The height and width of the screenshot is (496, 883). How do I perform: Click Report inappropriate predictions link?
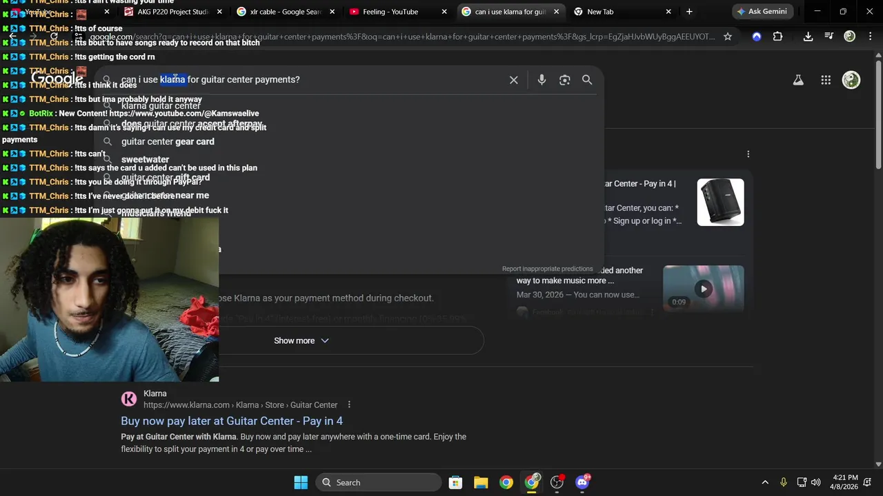pos(547,269)
